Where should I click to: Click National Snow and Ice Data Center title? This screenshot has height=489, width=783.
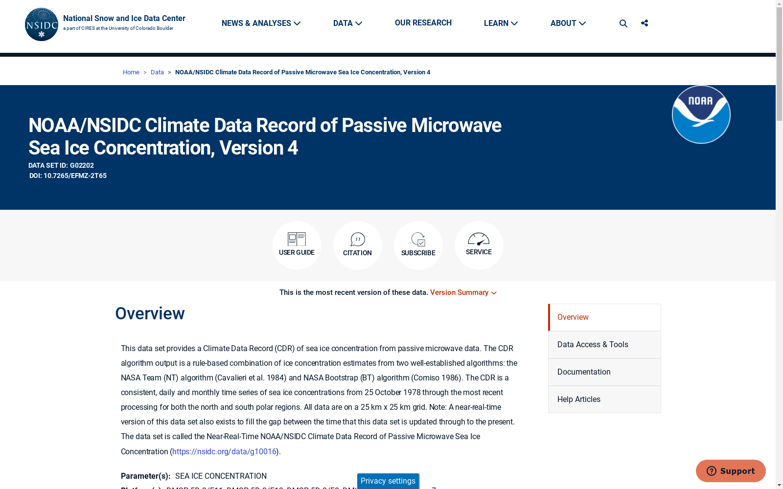tap(124, 19)
